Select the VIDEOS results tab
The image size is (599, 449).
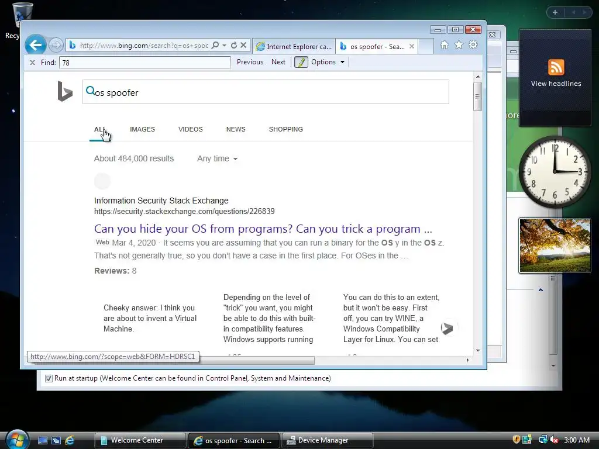pos(191,129)
